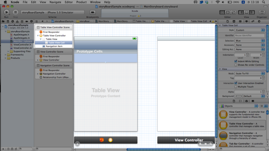The height and width of the screenshot is (151, 269).
Task: Show the Breakpoint navigator icon
Action: [x=27, y=21]
